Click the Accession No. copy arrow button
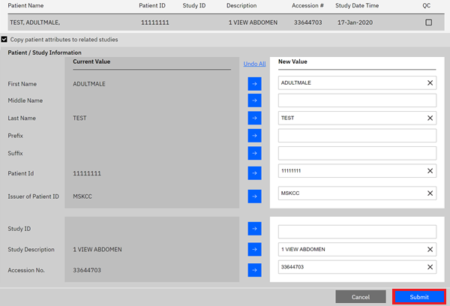This screenshot has width=450, height=306. (255, 269)
